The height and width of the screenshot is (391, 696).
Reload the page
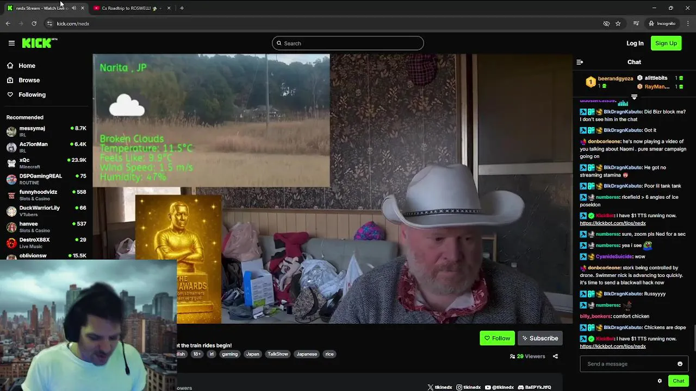coord(34,23)
